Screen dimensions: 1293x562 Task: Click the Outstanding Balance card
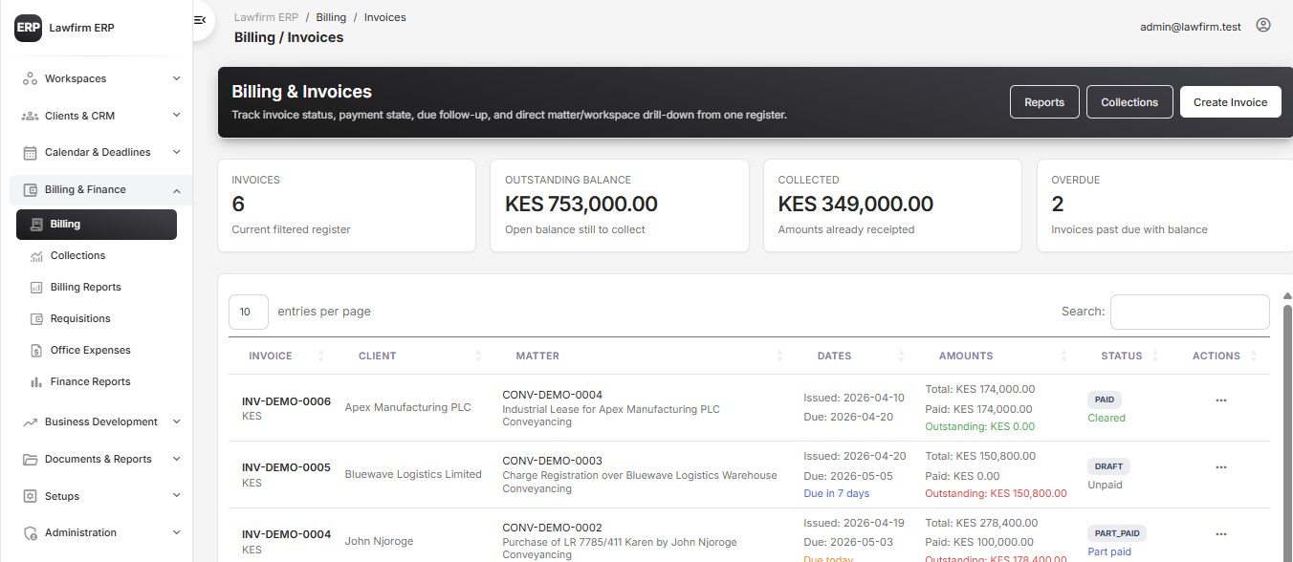pos(620,205)
